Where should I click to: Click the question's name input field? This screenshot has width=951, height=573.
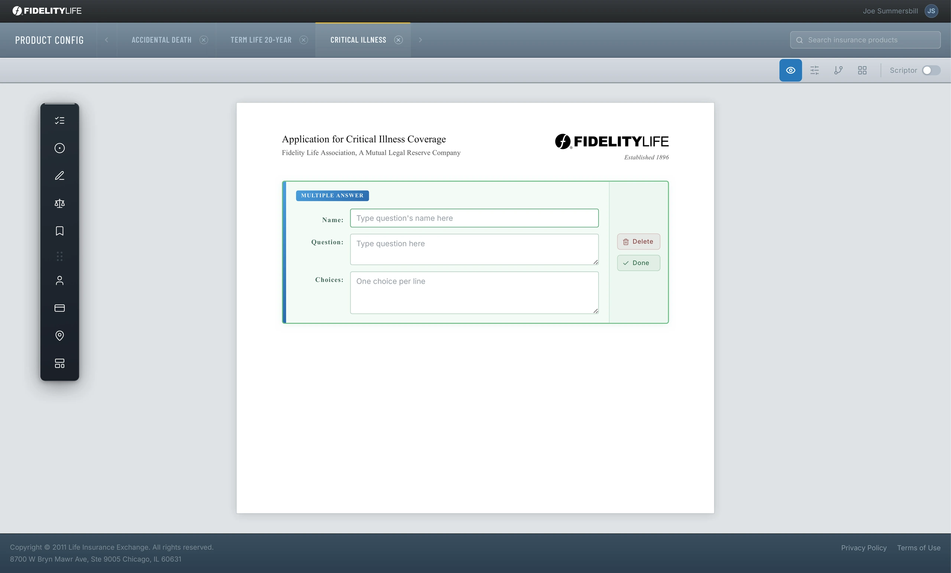click(474, 218)
